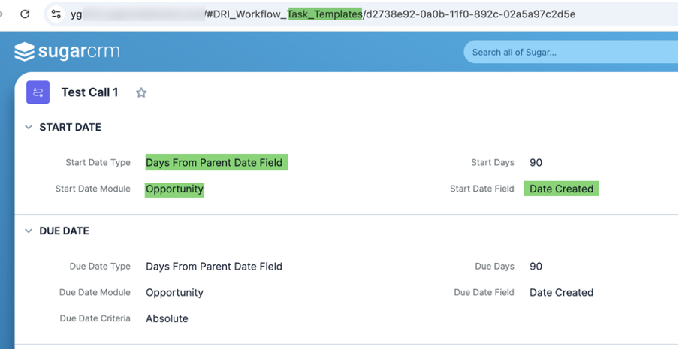The height and width of the screenshot is (350, 679).
Task: Click the Test Call 1 record title
Action: click(89, 92)
